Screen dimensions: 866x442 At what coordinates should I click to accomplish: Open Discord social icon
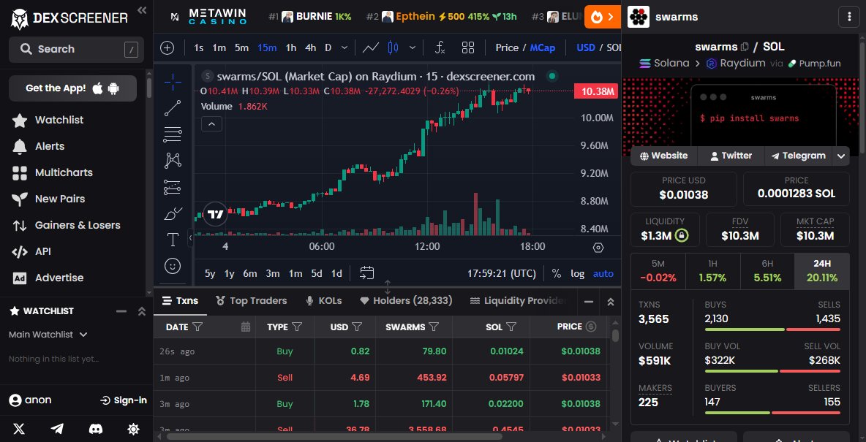[x=95, y=429]
